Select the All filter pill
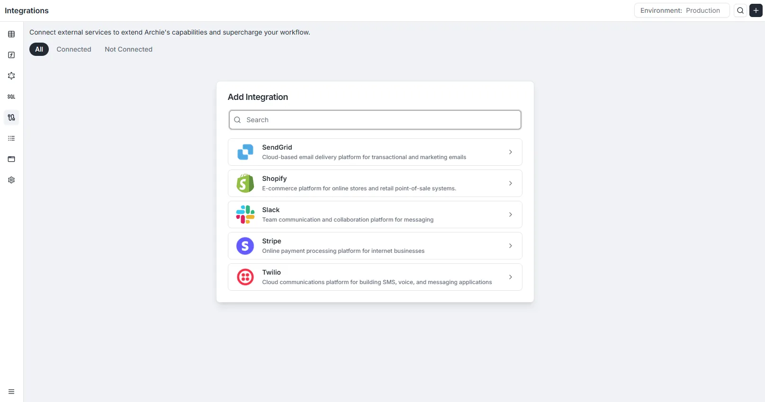The height and width of the screenshot is (402, 765). 39,49
